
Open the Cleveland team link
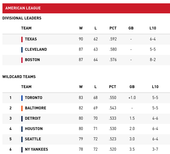[36, 50]
